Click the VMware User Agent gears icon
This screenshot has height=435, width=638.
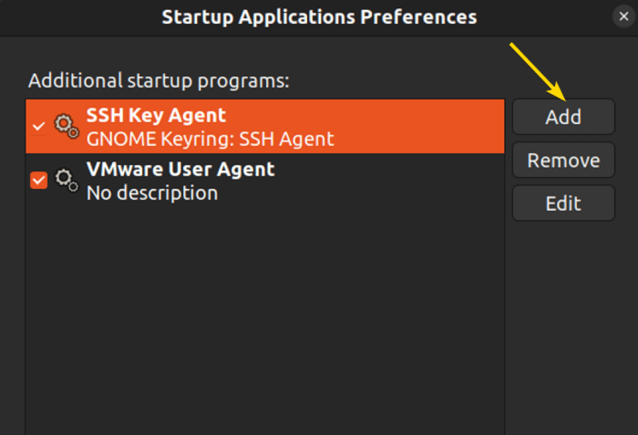(67, 180)
